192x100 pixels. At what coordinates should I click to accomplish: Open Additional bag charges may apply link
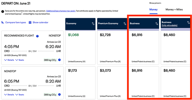[x=61, y=11]
